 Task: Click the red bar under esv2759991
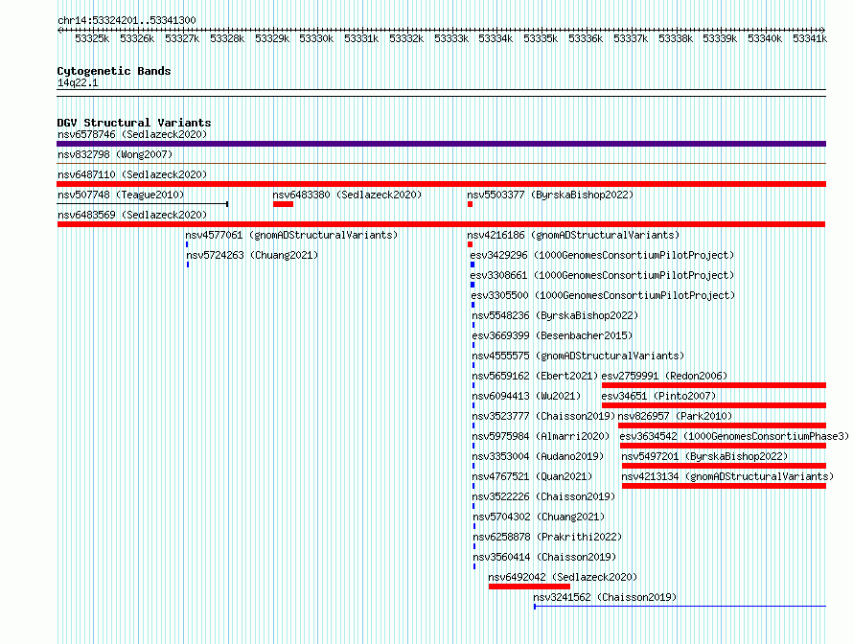click(x=714, y=385)
